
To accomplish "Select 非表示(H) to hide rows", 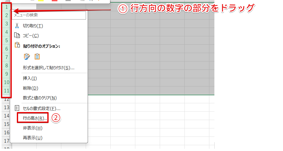I will (33, 128).
